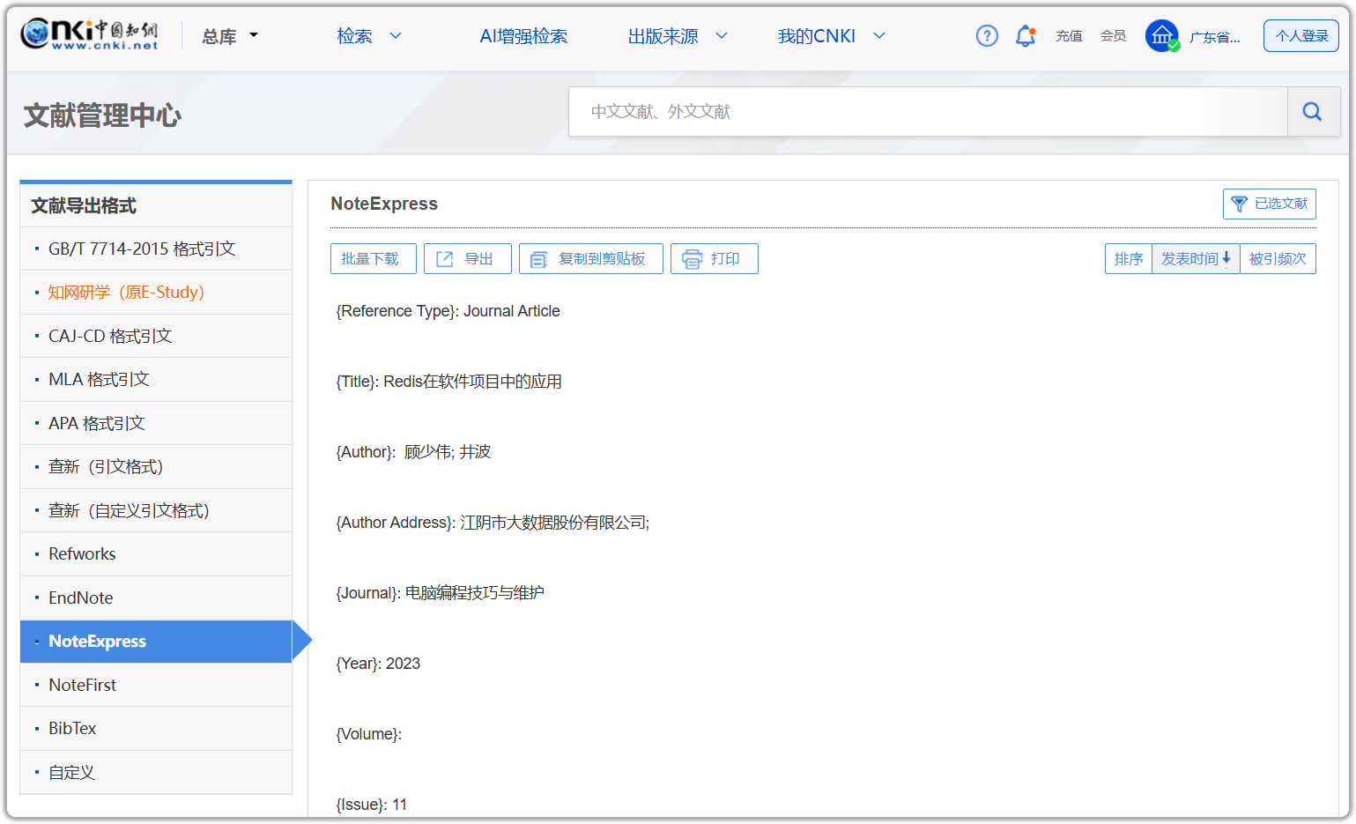
Task: Click the {Year}: 2023 line
Action: (378, 664)
